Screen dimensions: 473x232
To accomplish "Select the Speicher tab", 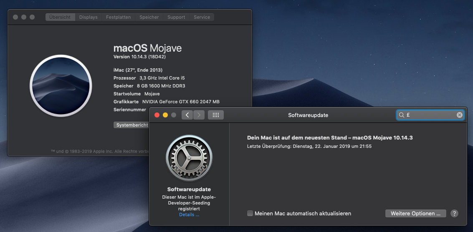I will pos(149,17).
